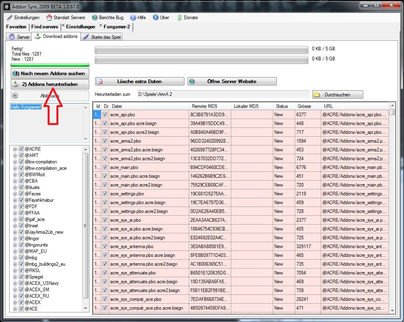
Task: Open Berichte Bug globe icon
Action: pyautogui.click(x=95, y=18)
